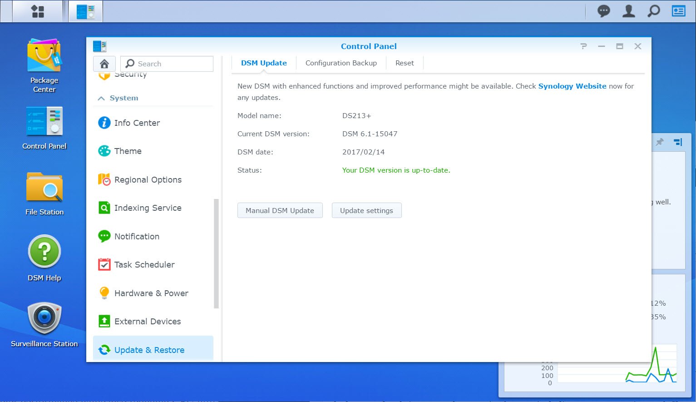Image resolution: width=696 pixels, height=402 pixels.
Task: Open External Devices in sidebar
Action: pos(153,322)
